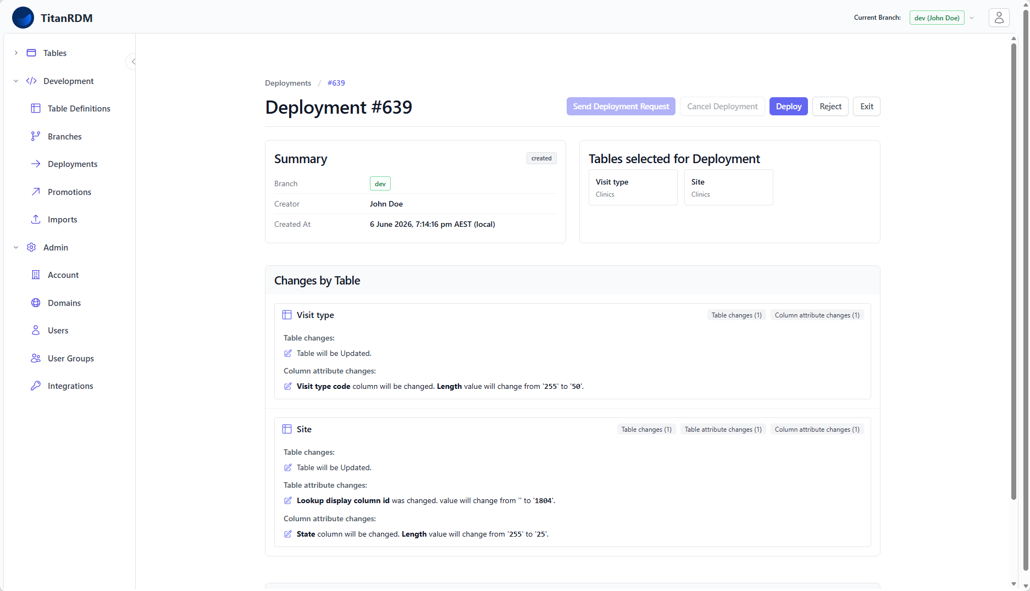Click Send Deployment Request button
1030x591 pixels.
point(621,106)
